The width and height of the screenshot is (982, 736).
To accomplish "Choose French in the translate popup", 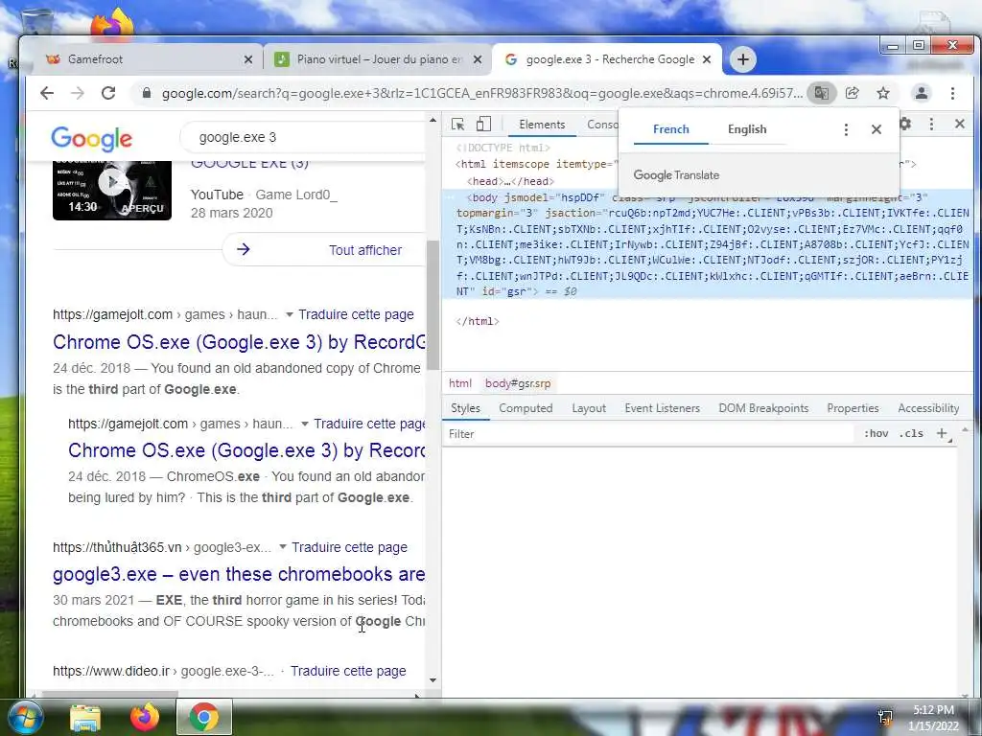I will pyautogui.click(x=670, y=129).
